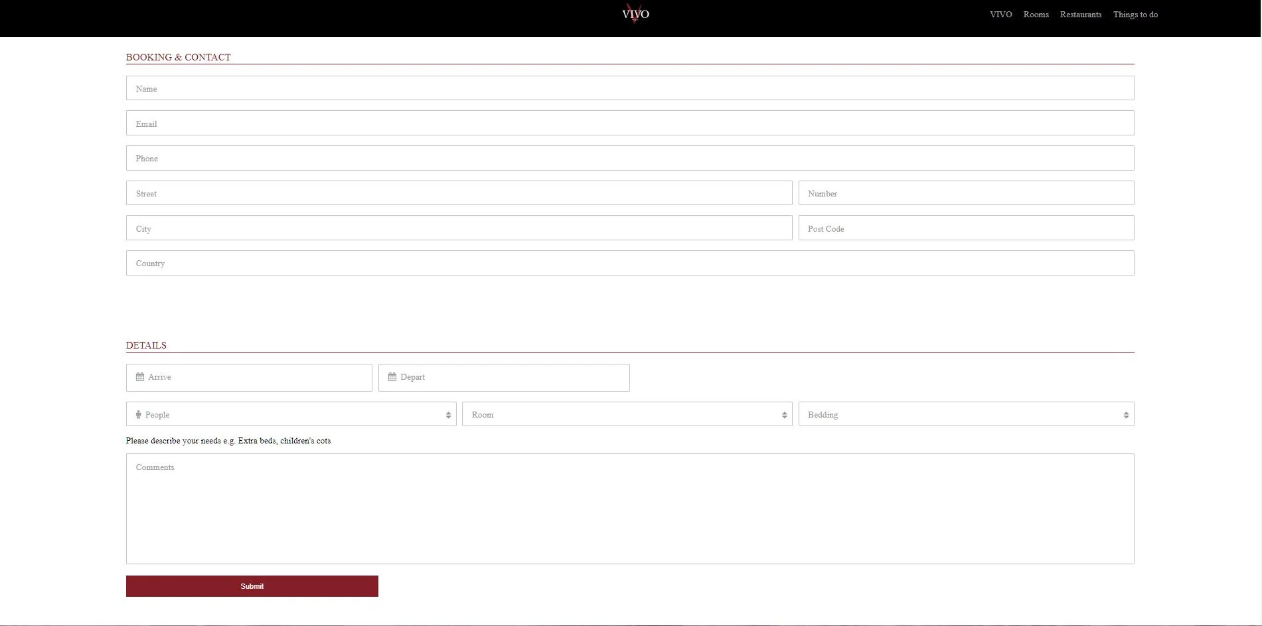Select Restaurants in the navigation bar

click(1080, 14)
